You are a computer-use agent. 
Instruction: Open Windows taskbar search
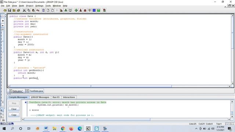[x=12, y=129]
